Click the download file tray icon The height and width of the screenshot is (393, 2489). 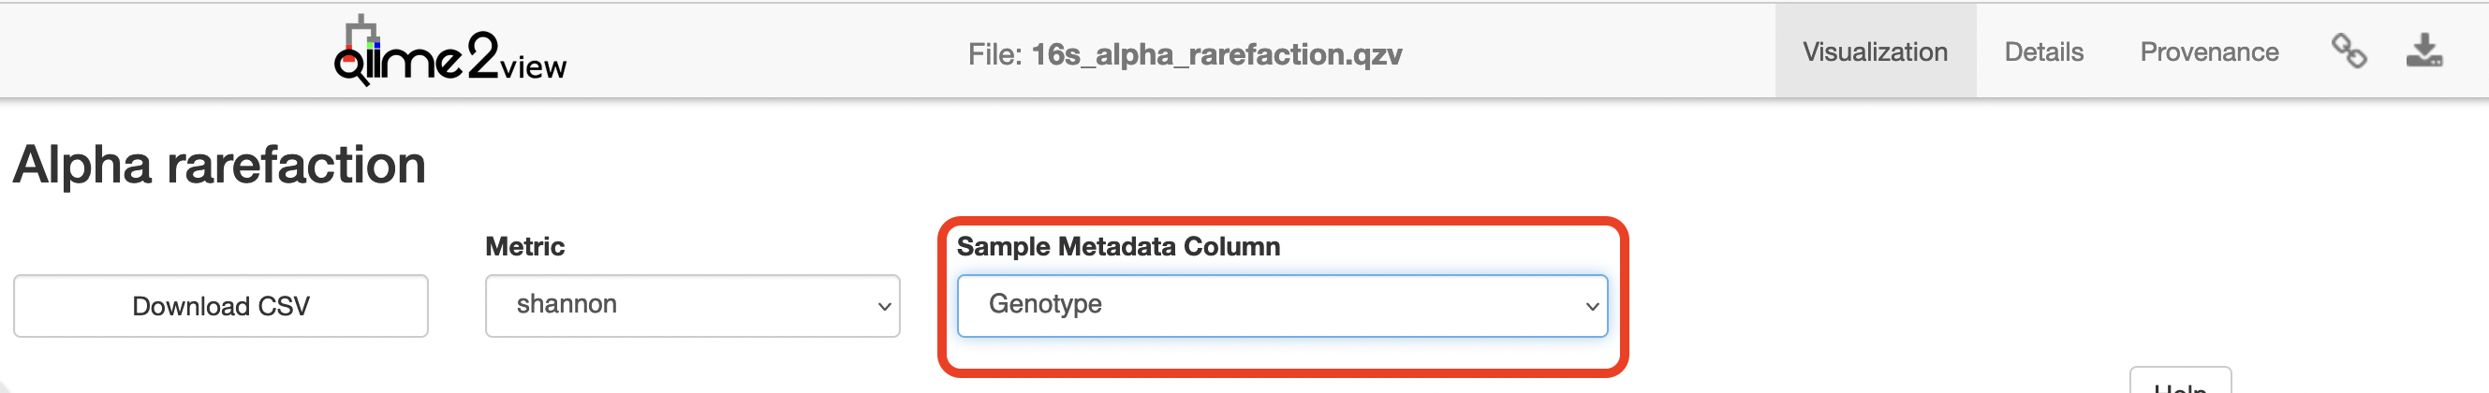(2423, 51)
